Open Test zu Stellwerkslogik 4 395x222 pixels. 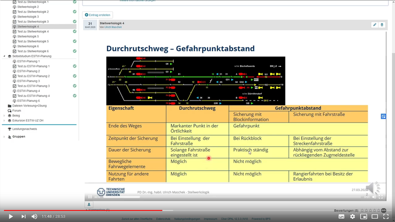point(33,32)
